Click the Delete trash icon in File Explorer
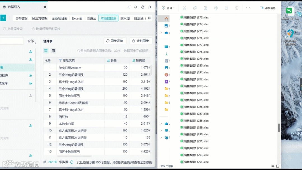302x170 pixels. (x=237, y=8)
